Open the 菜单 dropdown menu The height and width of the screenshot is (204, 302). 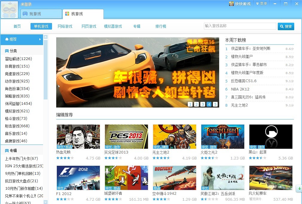pos(261,4)
